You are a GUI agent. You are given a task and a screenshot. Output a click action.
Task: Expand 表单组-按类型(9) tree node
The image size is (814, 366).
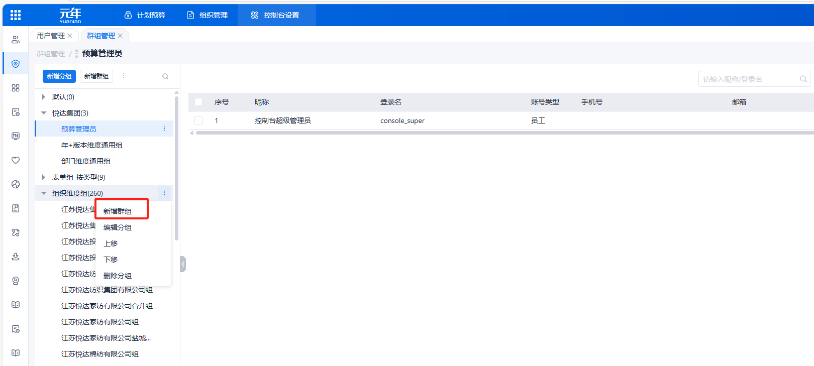coord(44,177)
